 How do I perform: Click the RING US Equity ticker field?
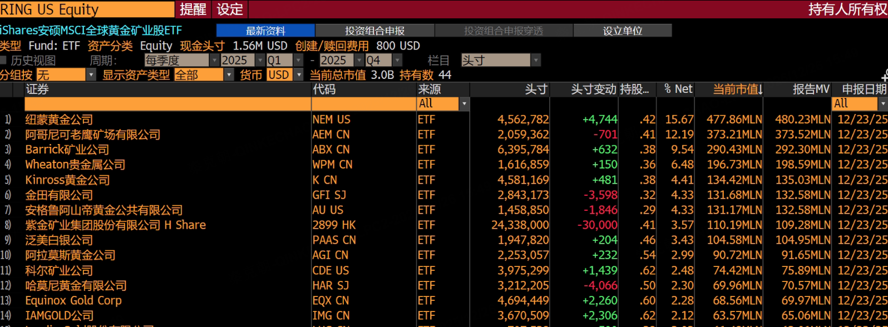(87, 9)
